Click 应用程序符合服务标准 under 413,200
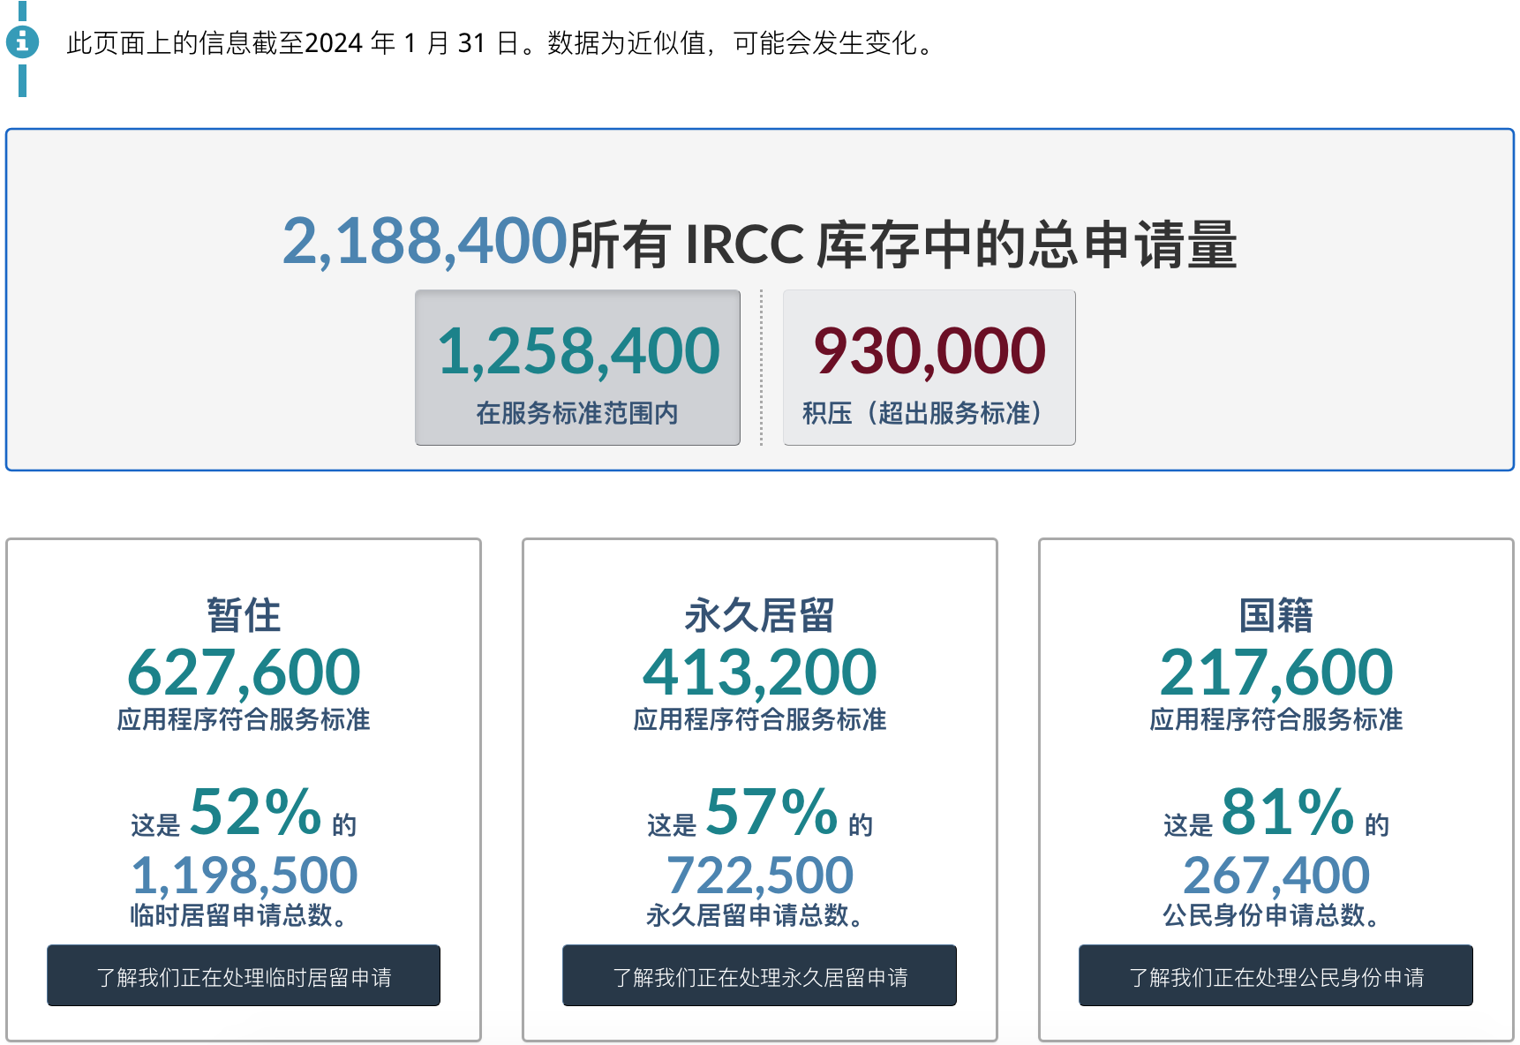 (x=759, y=719)
